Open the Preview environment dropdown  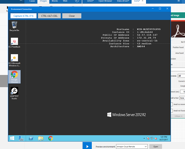click(x=132, y=146)
